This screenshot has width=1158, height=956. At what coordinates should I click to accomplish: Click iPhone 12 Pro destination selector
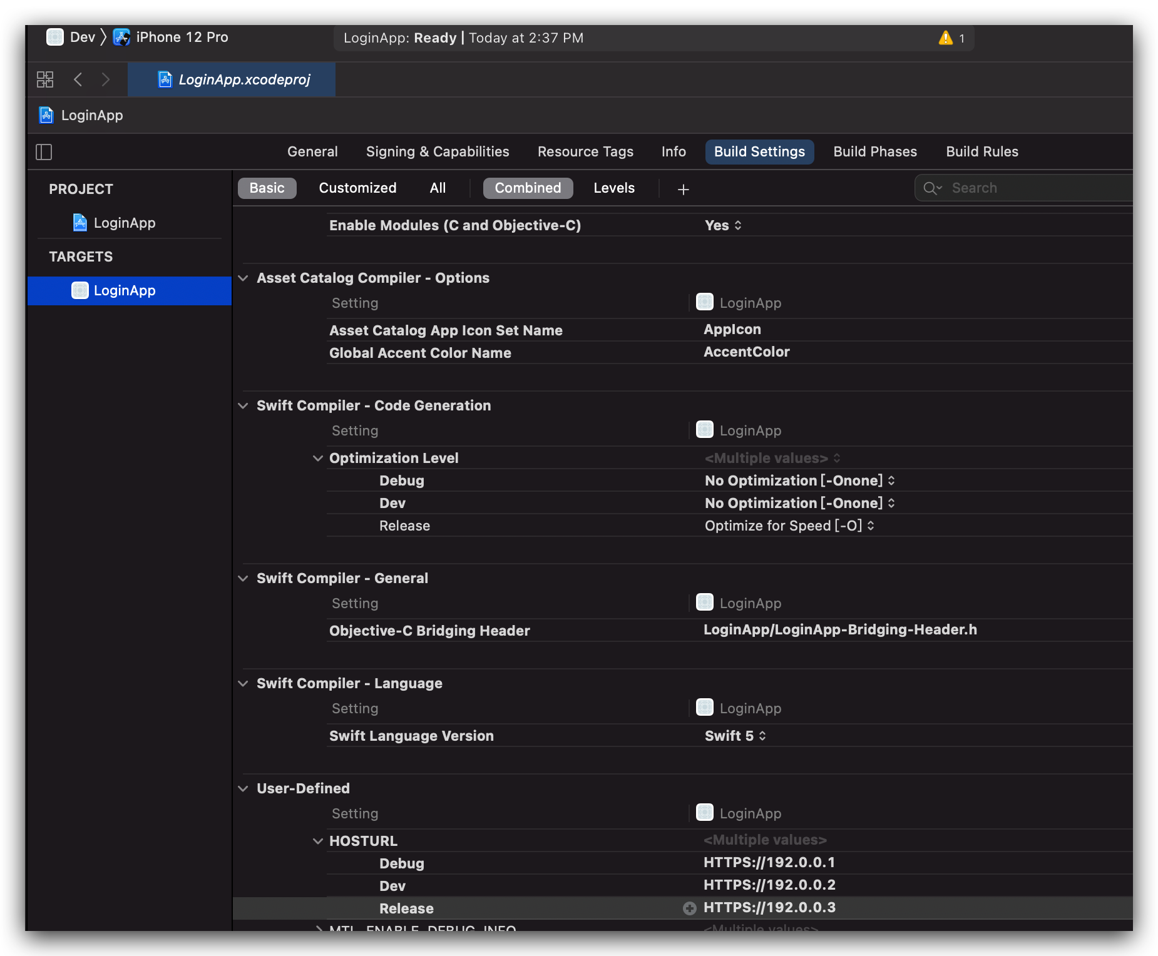[x=170, y=38]
